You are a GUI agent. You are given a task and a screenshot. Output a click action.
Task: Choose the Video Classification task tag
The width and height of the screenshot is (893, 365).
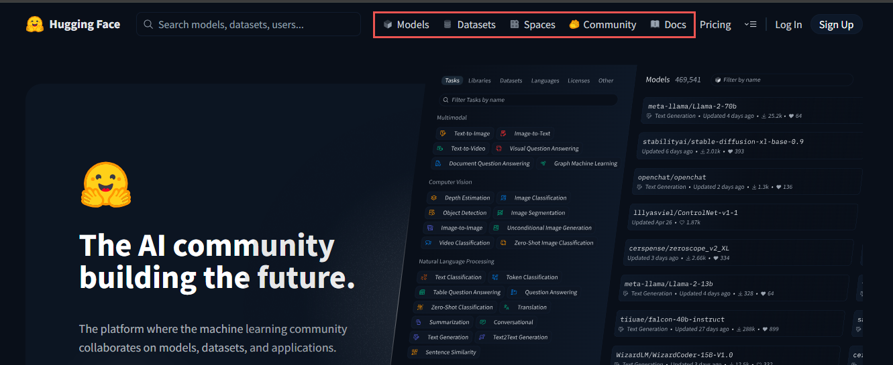coord(457,242)
